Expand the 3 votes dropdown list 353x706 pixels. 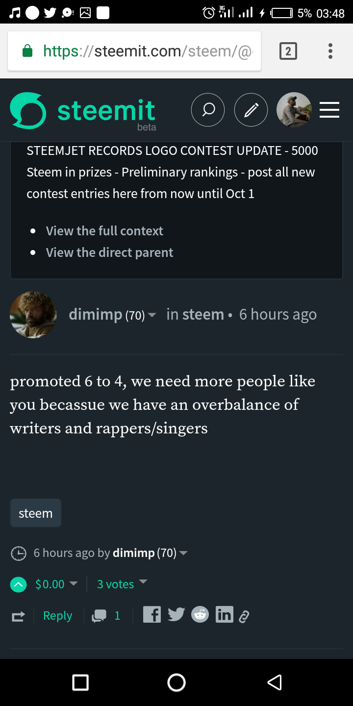click(x=122, y=584)
